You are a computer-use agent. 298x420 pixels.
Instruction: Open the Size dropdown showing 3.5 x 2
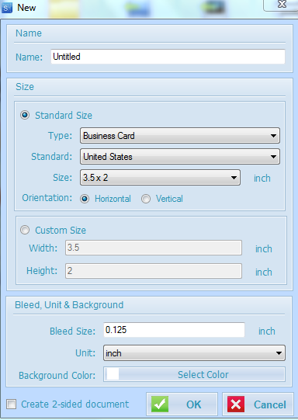tap(160, 177)
